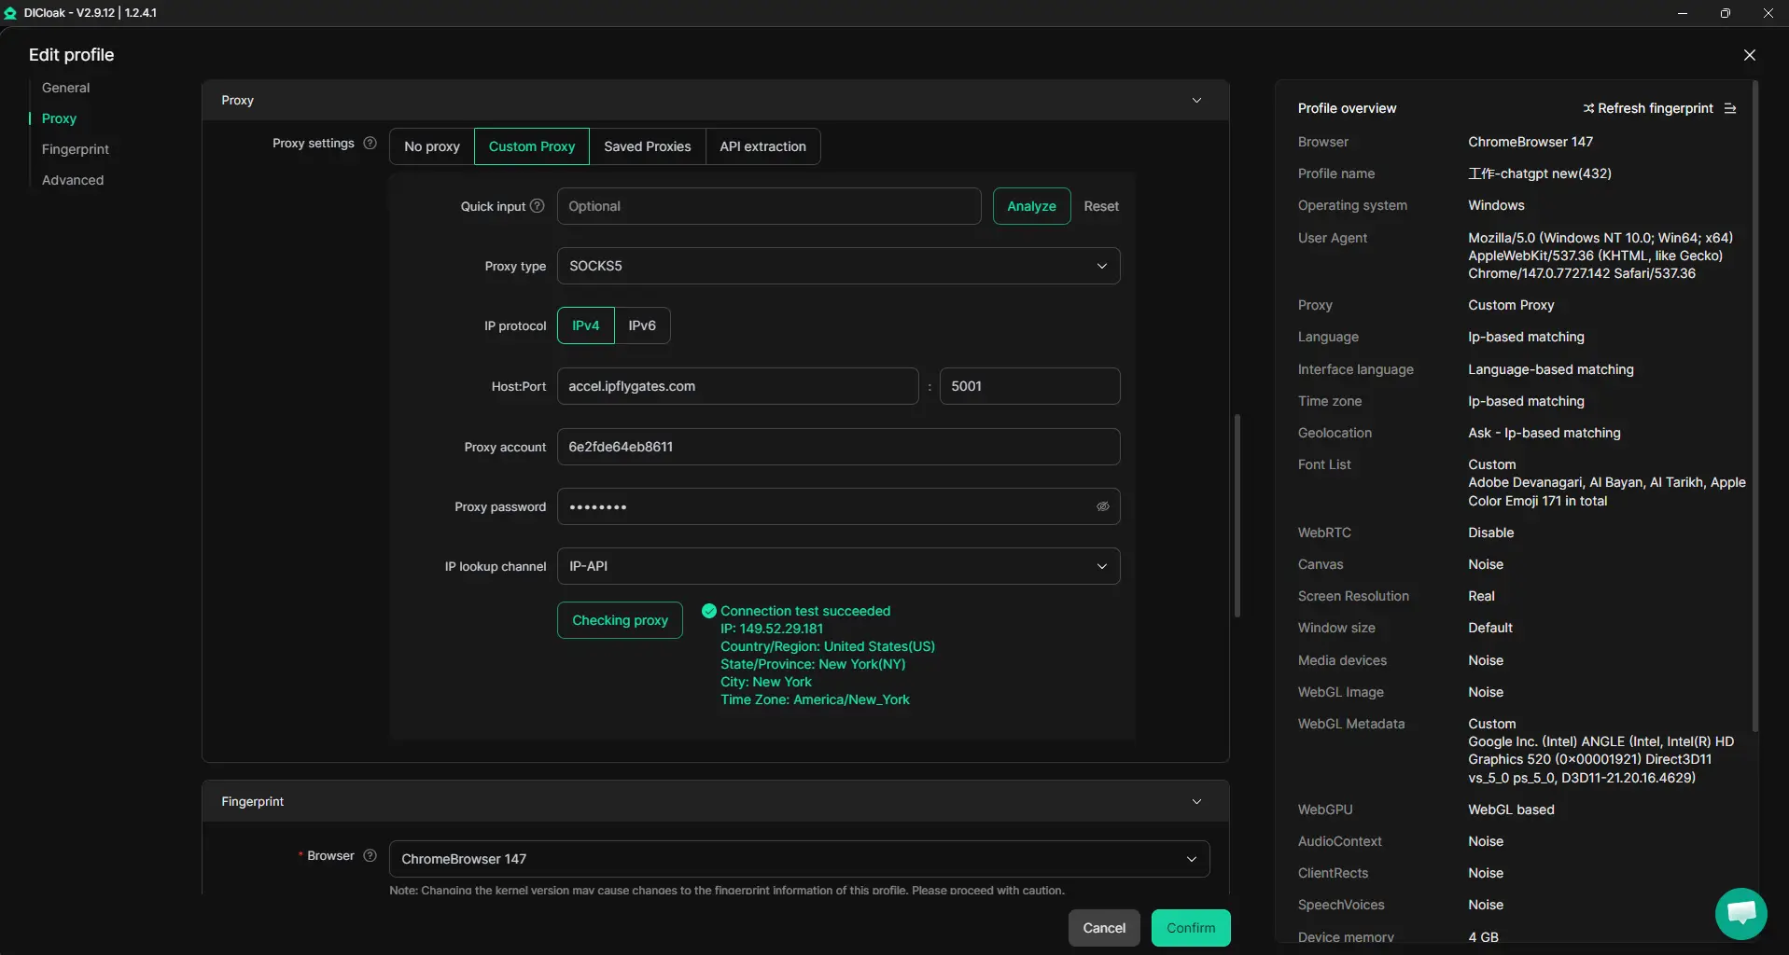Click the Ask - Ip-based matching value

tap(1544, 433)
